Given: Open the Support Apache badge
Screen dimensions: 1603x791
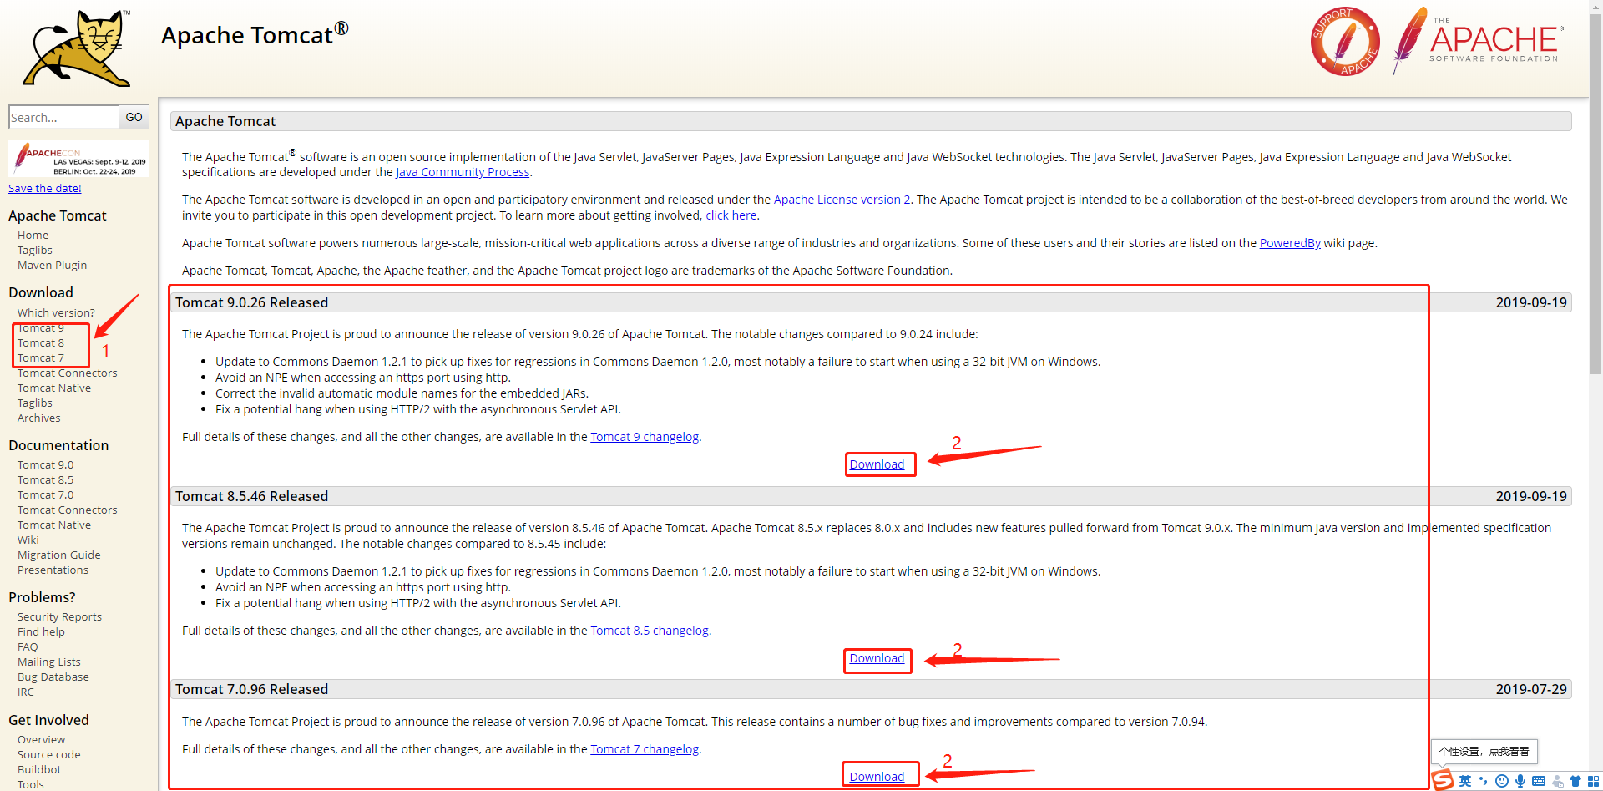Looking at the screenshot, I should click(1345, 42).
